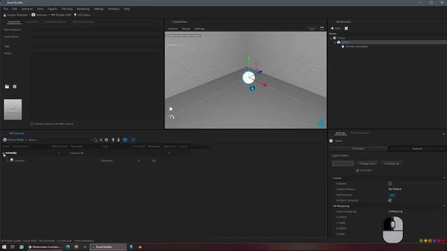The height and width of the screenshot is (251, 447).
Task: Click the Max Emissive value field
Action: tap(392, 195)
